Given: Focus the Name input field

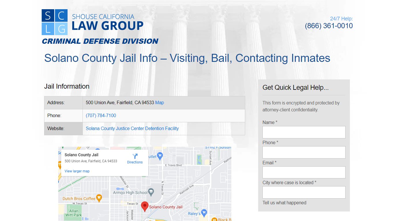Looking at the screenshot, I should [x=304, y=132].
